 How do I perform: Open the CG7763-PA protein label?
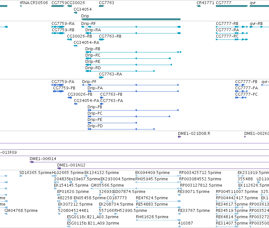point(112,101)
